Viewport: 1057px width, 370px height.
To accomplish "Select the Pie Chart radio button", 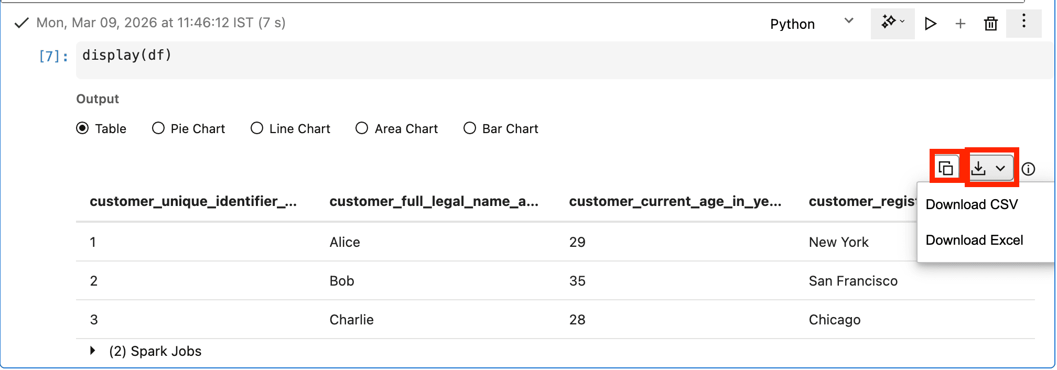I will pyautogui.click(x=158, y=128).
